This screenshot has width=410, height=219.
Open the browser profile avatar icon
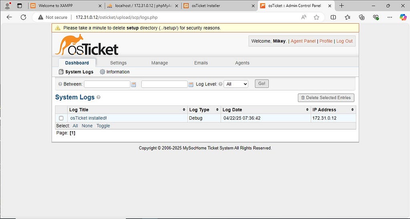coord(8,6)
